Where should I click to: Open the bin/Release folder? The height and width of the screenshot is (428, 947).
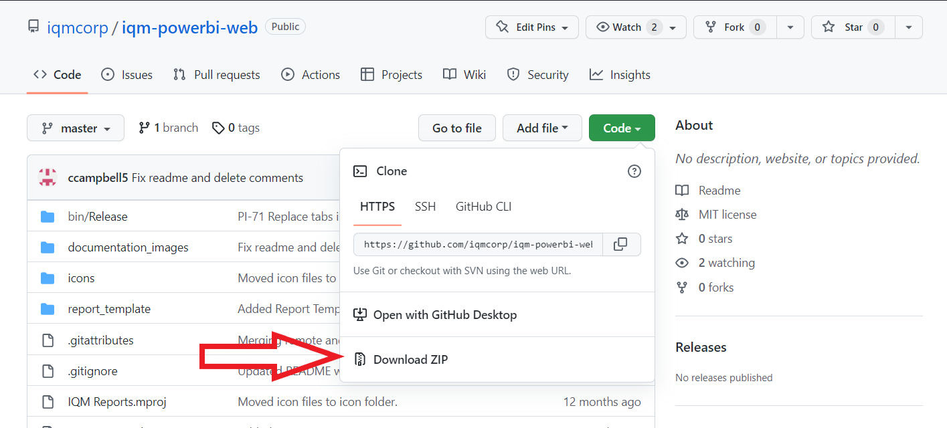pos(97,217)
